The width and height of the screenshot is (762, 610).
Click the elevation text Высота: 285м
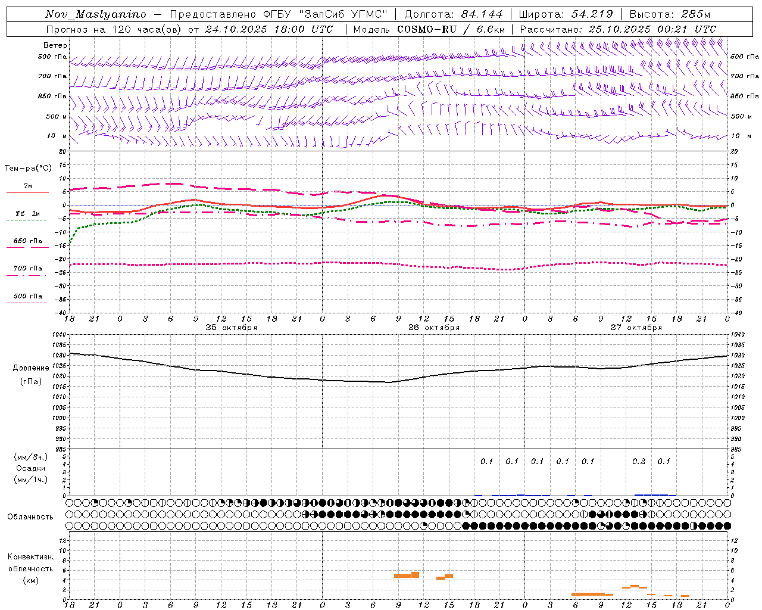pos(670,14)
